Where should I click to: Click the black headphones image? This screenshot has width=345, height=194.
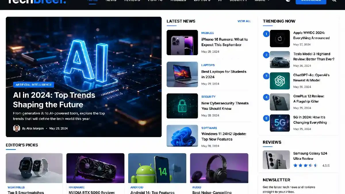(219, 168)
